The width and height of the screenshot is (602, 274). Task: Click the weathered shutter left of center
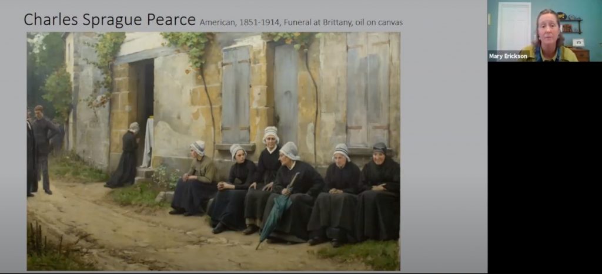coord(236,94)
